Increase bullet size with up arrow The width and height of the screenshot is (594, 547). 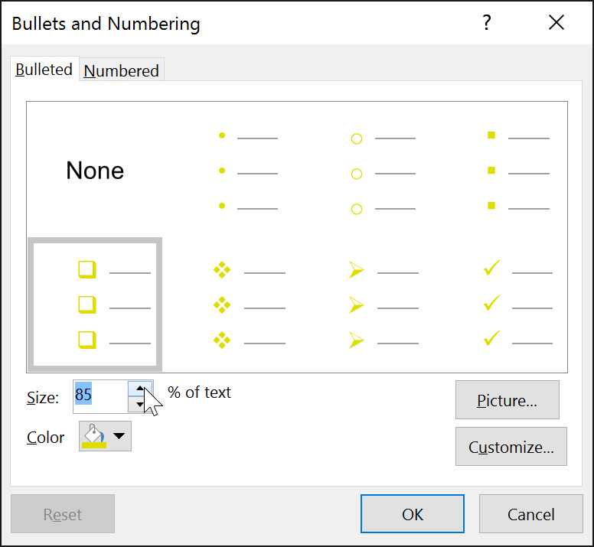[x=140, y=389]
